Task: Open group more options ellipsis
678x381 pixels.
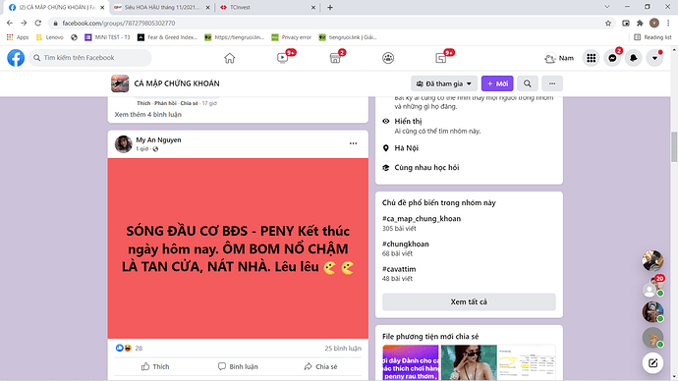Action: point(552,83)
